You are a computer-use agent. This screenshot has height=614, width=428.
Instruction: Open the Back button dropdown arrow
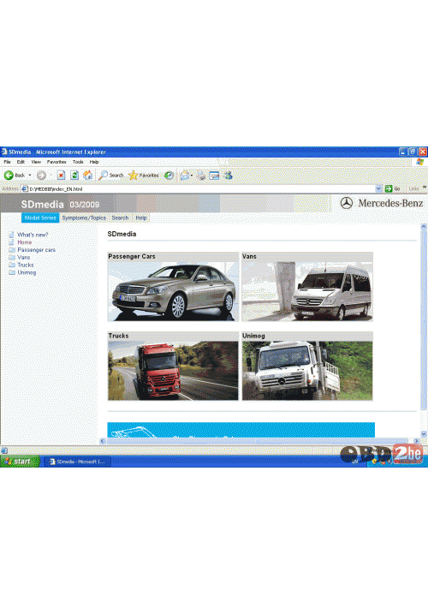30,175
